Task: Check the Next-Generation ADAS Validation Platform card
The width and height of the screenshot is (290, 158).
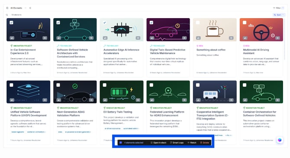Action: 58,85
